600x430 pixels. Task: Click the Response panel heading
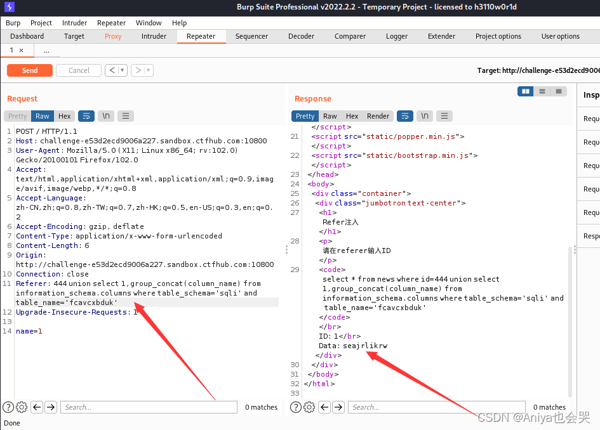312,98
